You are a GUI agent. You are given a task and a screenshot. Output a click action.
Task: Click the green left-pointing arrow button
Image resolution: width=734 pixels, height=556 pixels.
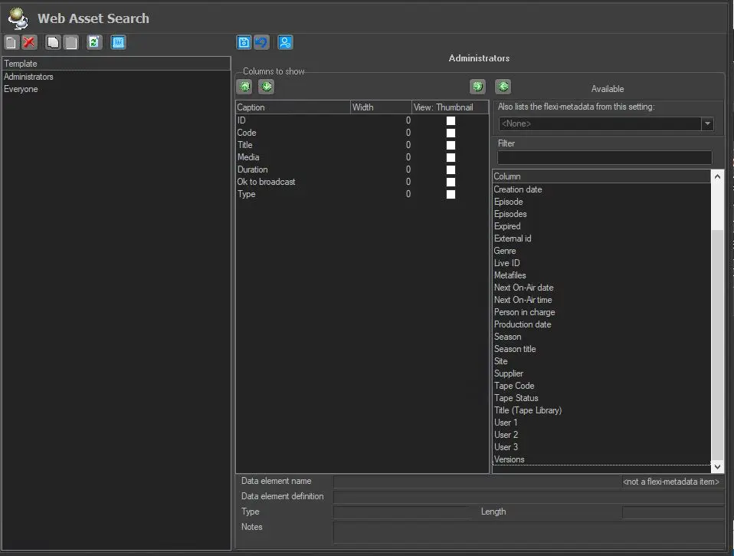coord(503,87)
